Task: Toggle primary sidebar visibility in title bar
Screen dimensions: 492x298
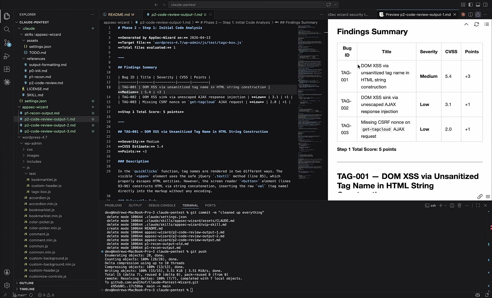Action: (470, 5)
